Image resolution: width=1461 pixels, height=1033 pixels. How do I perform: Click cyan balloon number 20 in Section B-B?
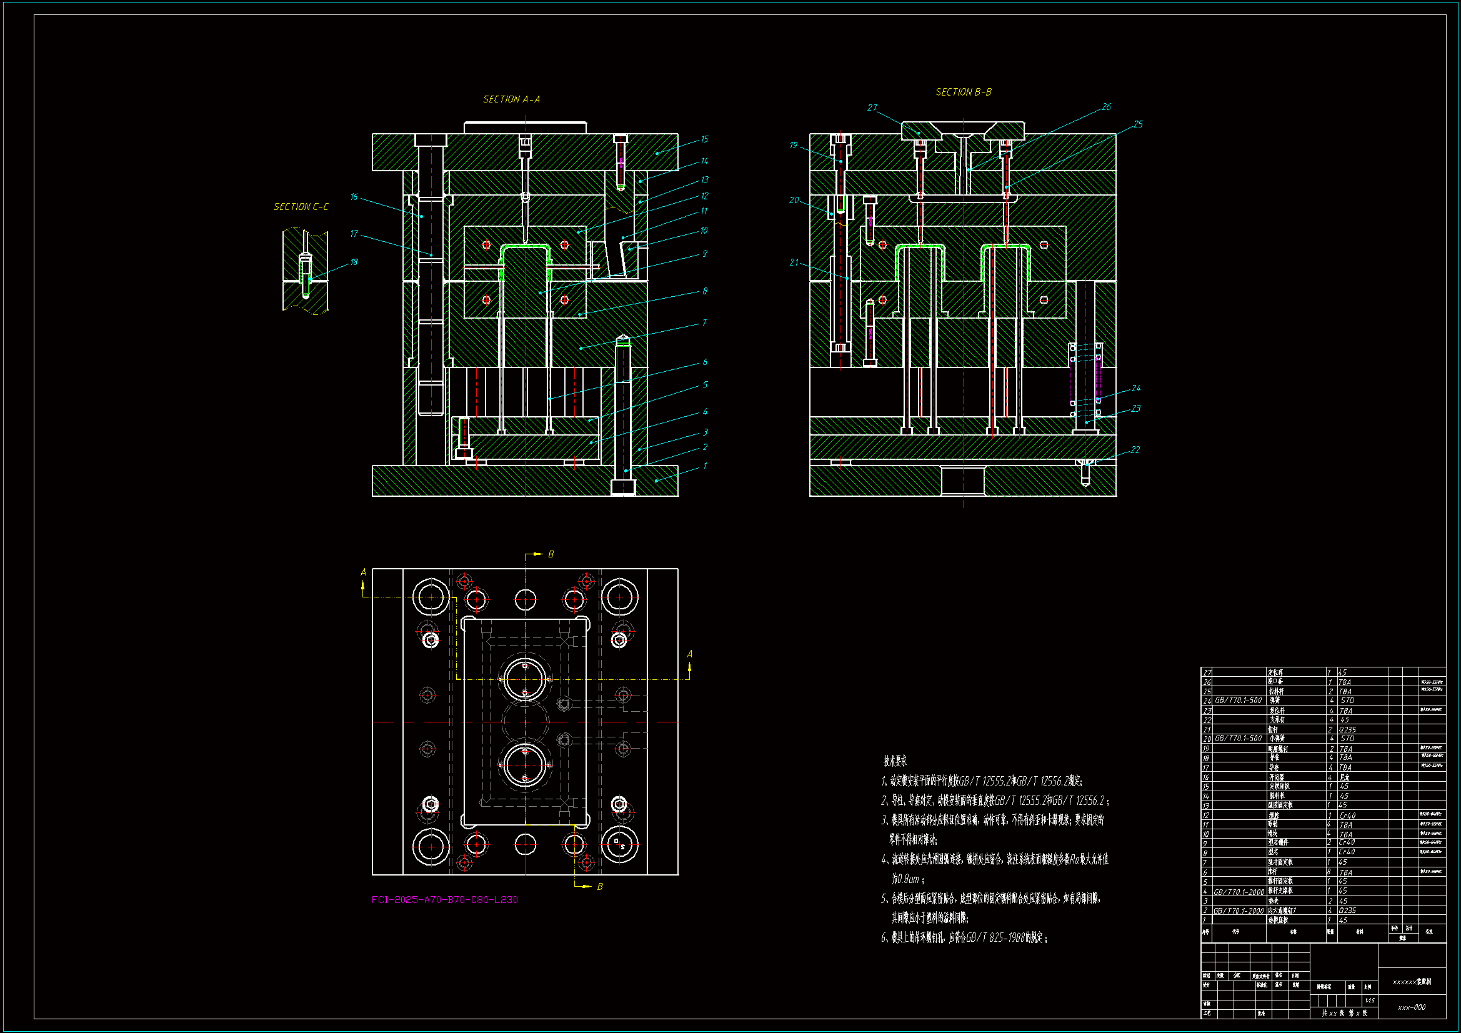click(794, 201)
